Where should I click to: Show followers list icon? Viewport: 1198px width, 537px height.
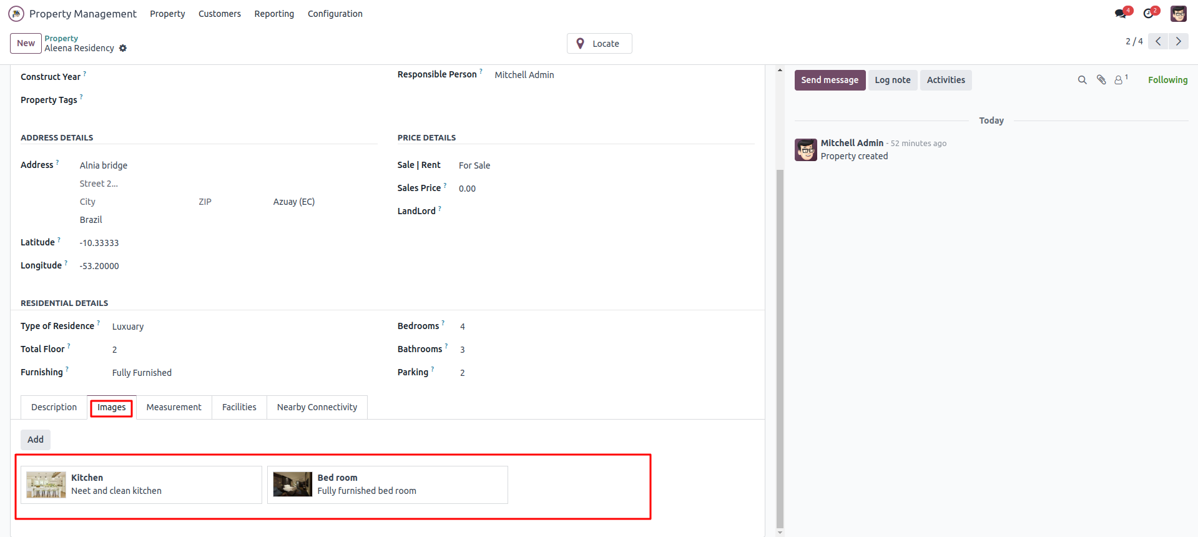point(1119,80)
